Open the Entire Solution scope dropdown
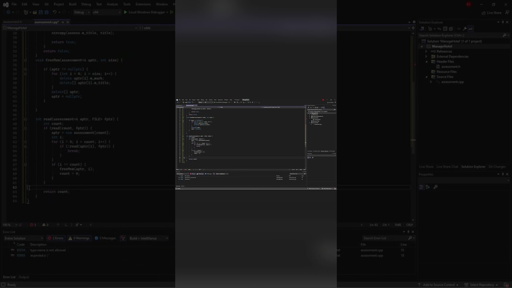This screenshot has height=288, width=512. coord(23,238)
